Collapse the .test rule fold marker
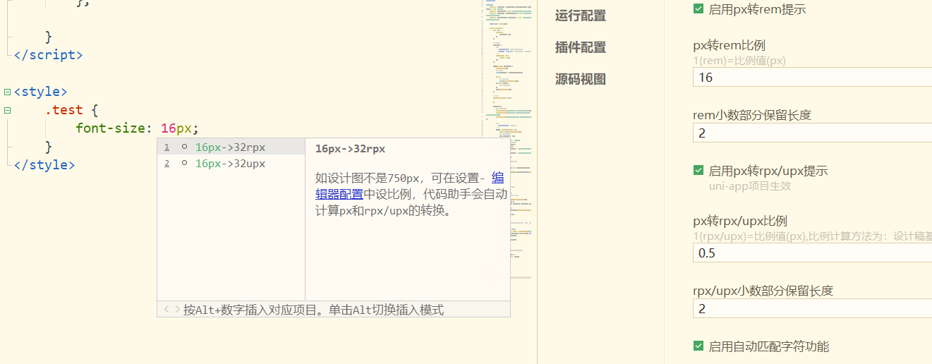Viewport: 932px width, 364px height. point(7,110)
